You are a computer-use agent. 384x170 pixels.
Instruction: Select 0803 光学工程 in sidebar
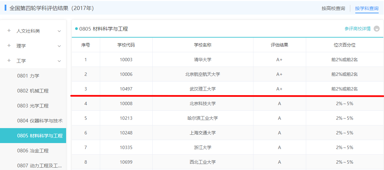pos(33,106)
